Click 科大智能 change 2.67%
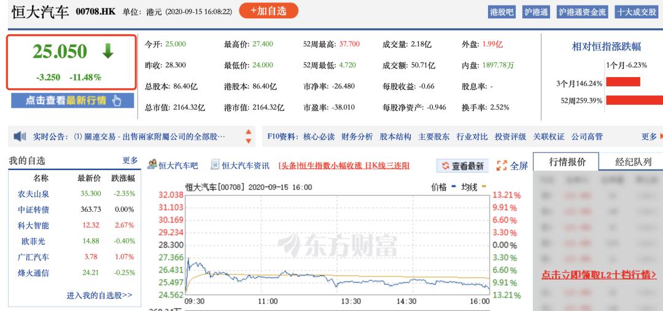Viewport: 663px width, 311px height. [x=125, y=225]
